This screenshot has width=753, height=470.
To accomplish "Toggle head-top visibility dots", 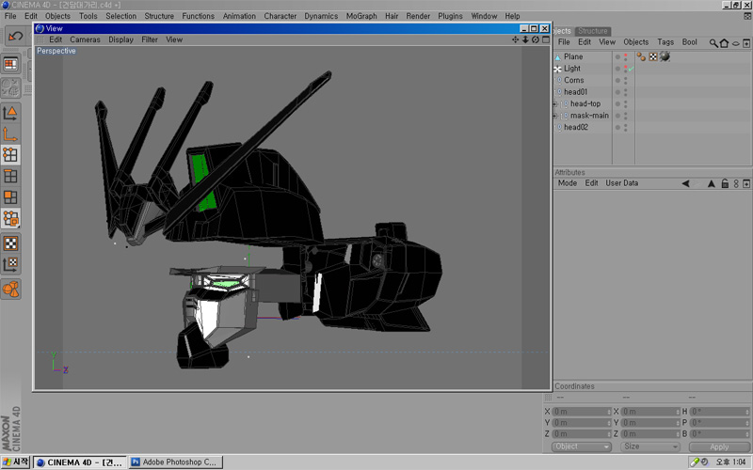I will pyautogui.click(x=625, y=104).
